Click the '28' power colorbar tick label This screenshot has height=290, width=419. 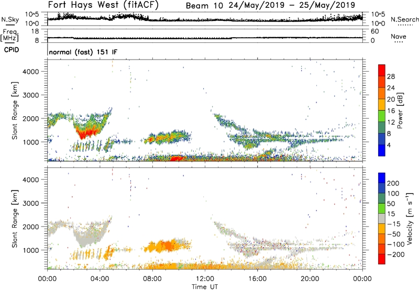point(391,76)
